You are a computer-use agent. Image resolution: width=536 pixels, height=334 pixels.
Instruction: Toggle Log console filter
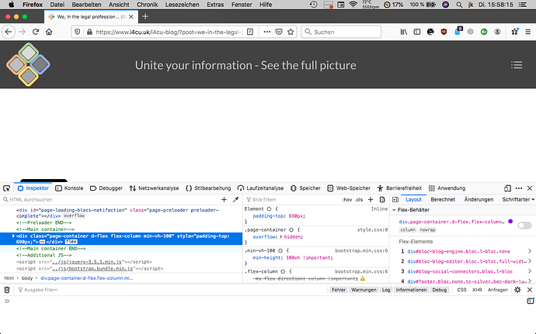tap(386, 290)
